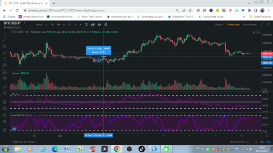Open the Bitcoin Preço link
This screenshot has height=153, width=273.
click(x=14, y=27)
